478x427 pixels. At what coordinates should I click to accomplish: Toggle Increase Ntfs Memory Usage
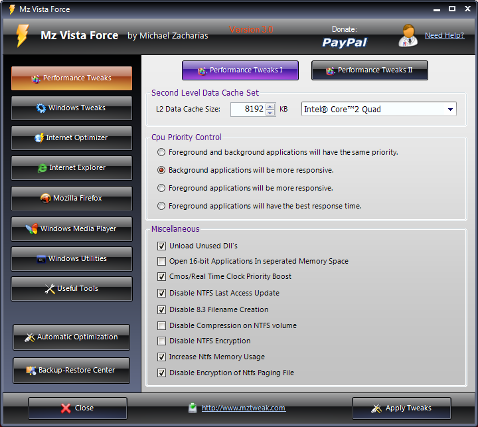(x=161, y=357)
